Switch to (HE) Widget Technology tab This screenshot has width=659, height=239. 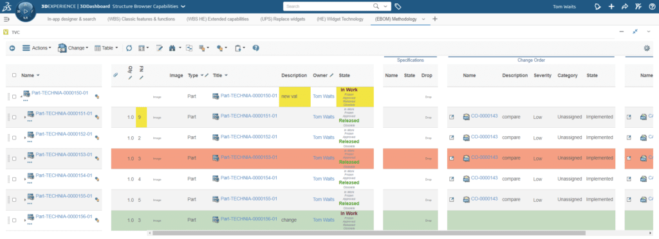[340, 19]
